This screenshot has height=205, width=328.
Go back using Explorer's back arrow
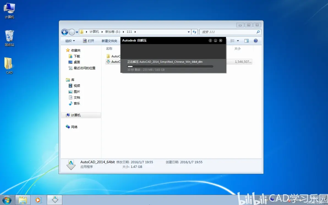[x=65, y=32]
